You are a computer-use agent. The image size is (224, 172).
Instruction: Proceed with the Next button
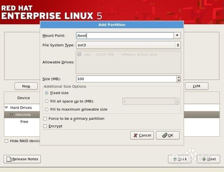click(208, 159)
